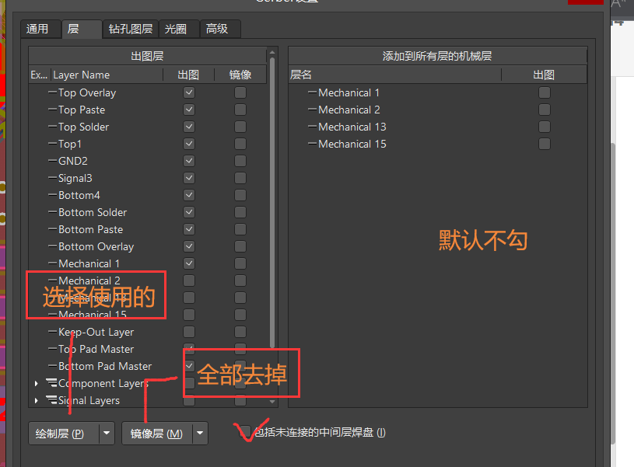Open the 钻孔图层 tab
This screenshot has height=467, width=634.
click(130, 29)
